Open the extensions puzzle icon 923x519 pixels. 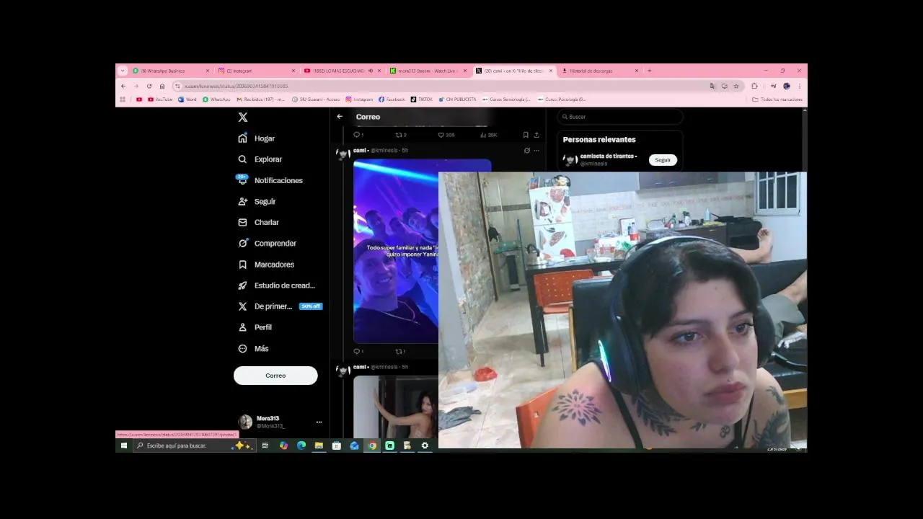(x=755, y=86)
